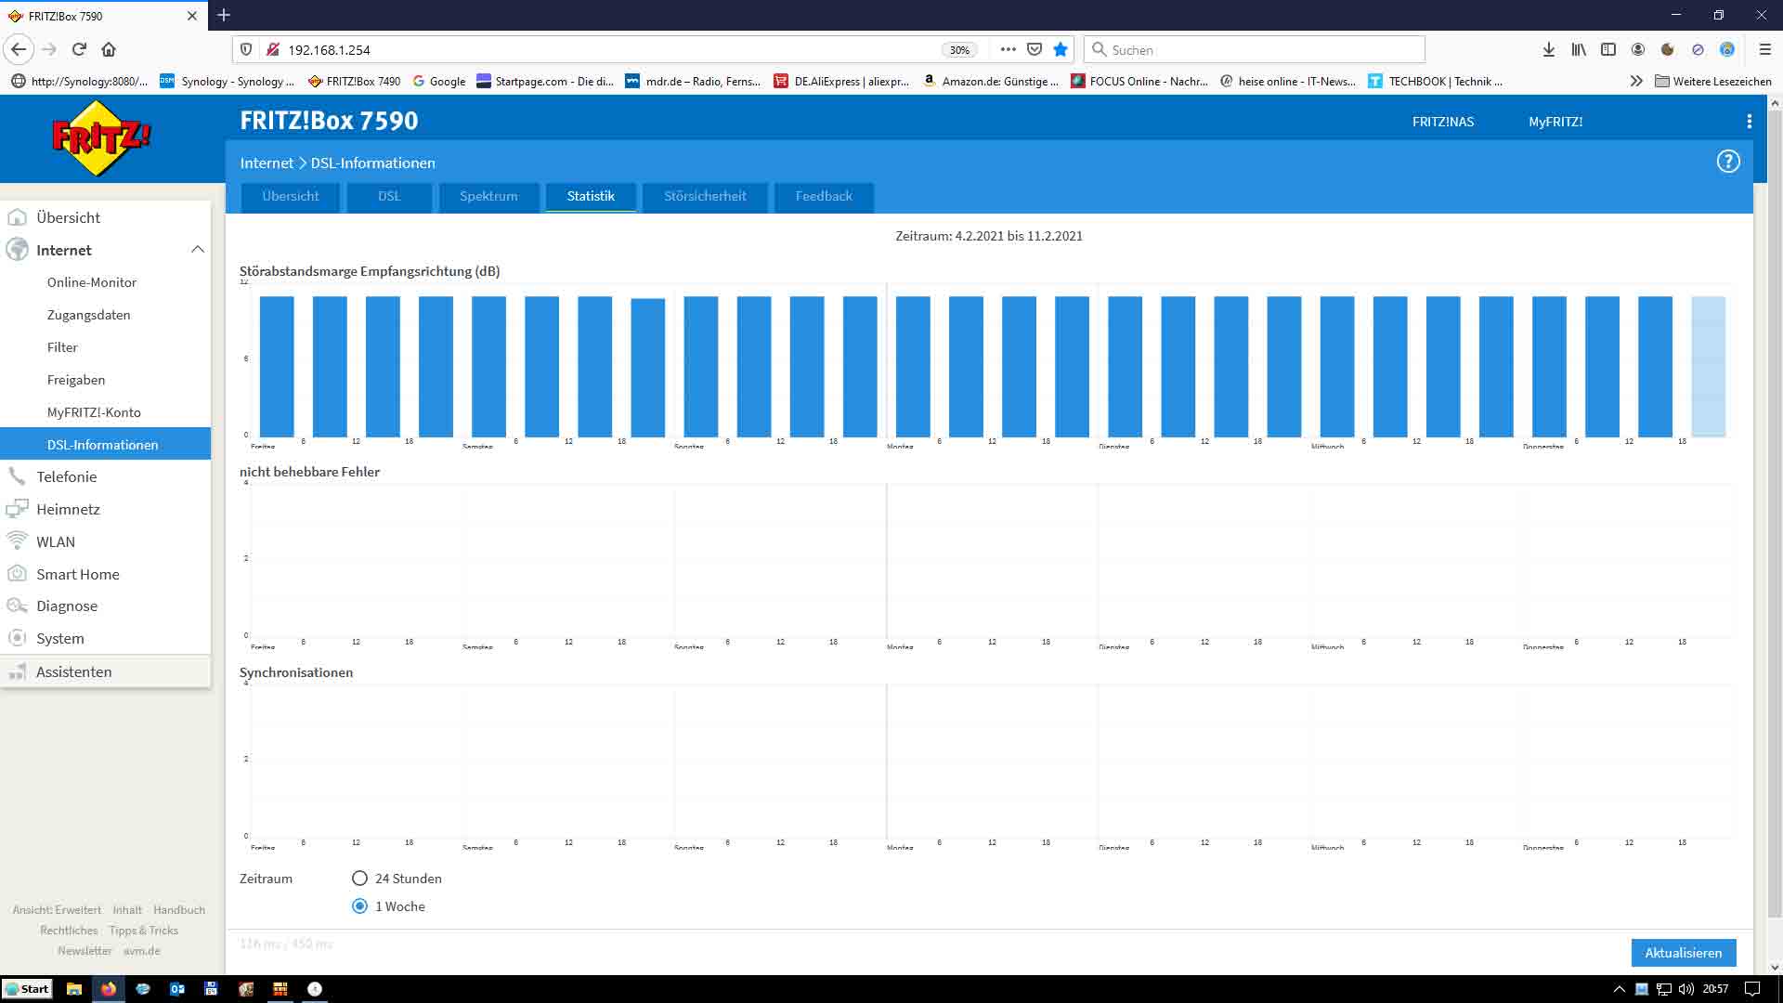The height and width of the screenshot is (1003, 1783).
Task: Open the Firefox hamburger menu
Action: coord(1764,49)
